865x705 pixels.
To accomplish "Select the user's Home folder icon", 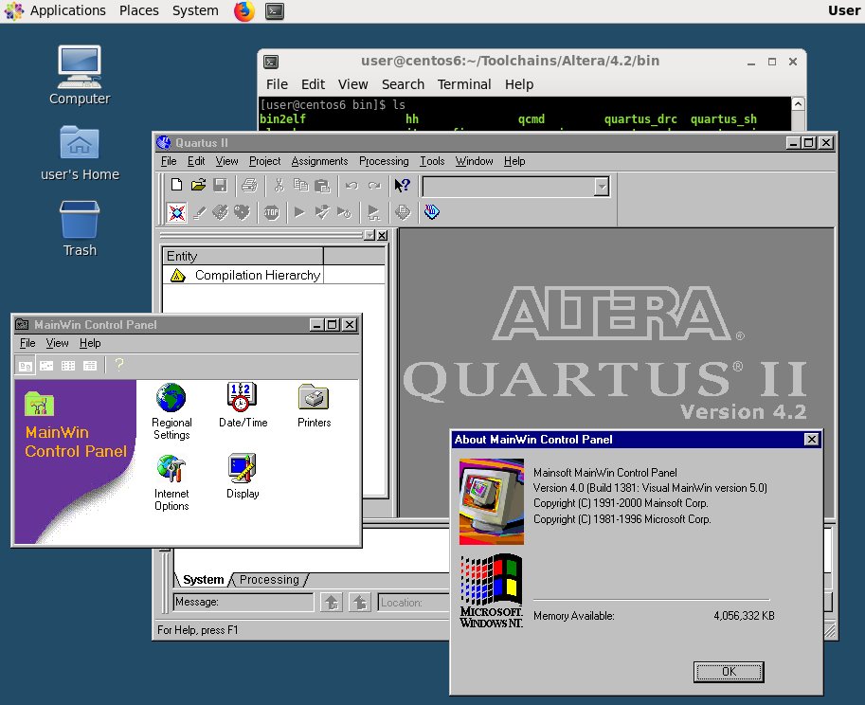I will pos(80,153).
